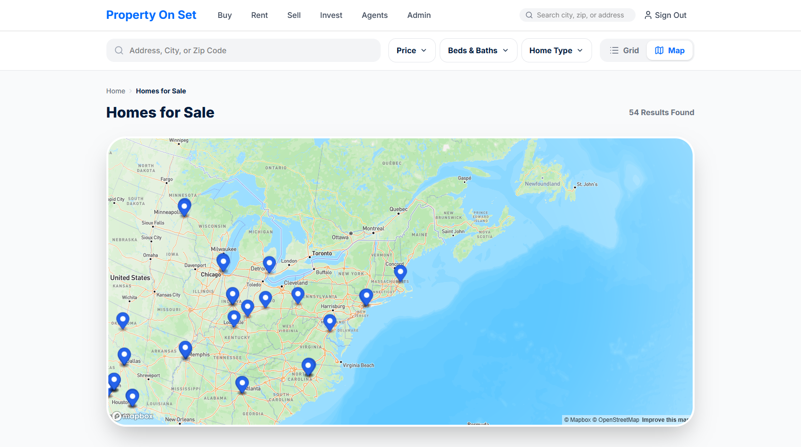801x447 pixels.
Task: Open the OpenStreetMap attribution link
Action: point(616,420)
